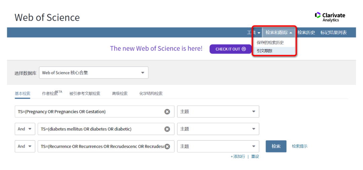Switch to the 化学结构检索 tab
This screenshot has height=170, width=363.
pos(151,94)
